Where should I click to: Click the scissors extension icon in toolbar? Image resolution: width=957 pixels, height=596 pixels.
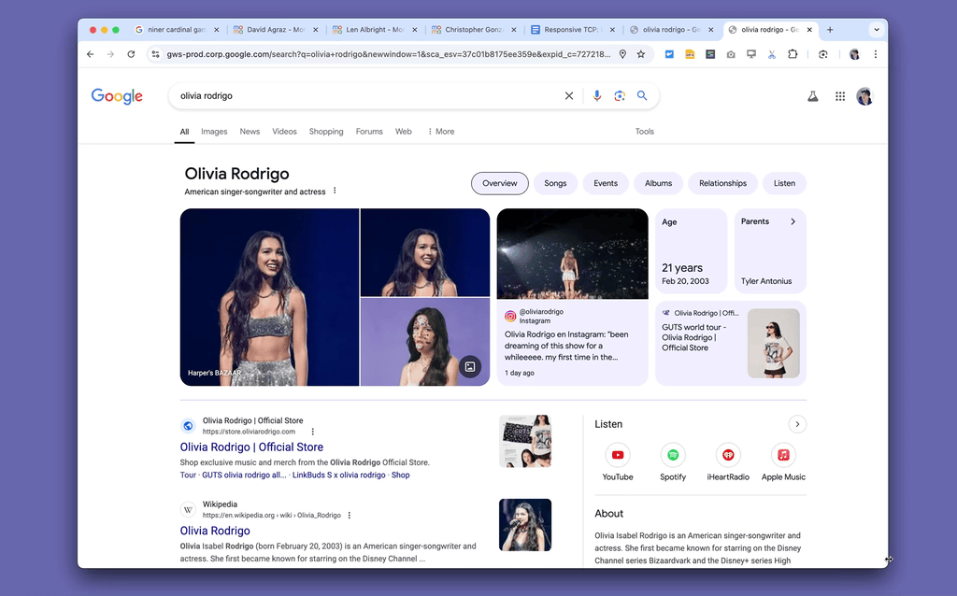point(771,54)
